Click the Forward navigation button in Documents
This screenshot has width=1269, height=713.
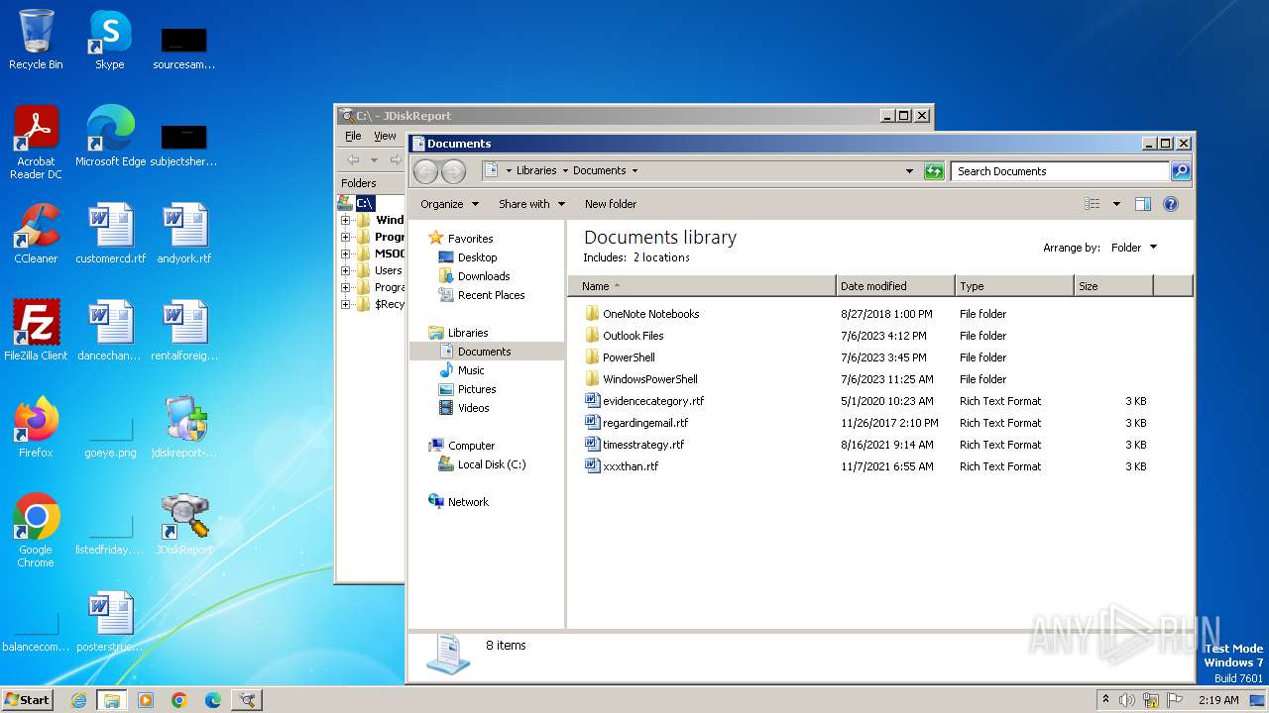[453, 171]
